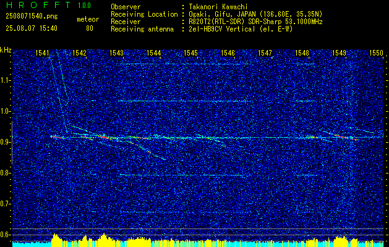Click observer name Takanori Kawachi
This screenshot has width=389, height=247.
click(x=218, y=7)
